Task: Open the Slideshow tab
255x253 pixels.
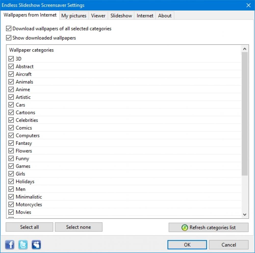Action: (121, 16)
